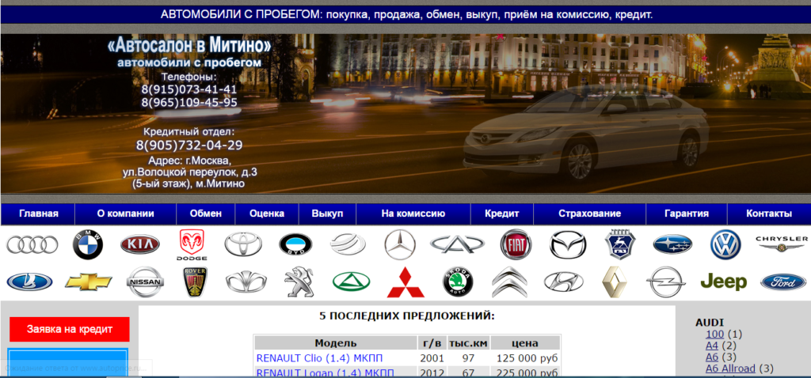811x378 pixels.
Task: Go to the Главная menu item
Action: [39, 214]
